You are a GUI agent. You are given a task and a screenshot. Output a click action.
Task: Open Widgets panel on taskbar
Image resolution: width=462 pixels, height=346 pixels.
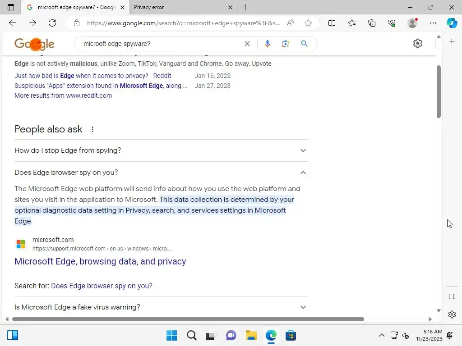point(13,335)
